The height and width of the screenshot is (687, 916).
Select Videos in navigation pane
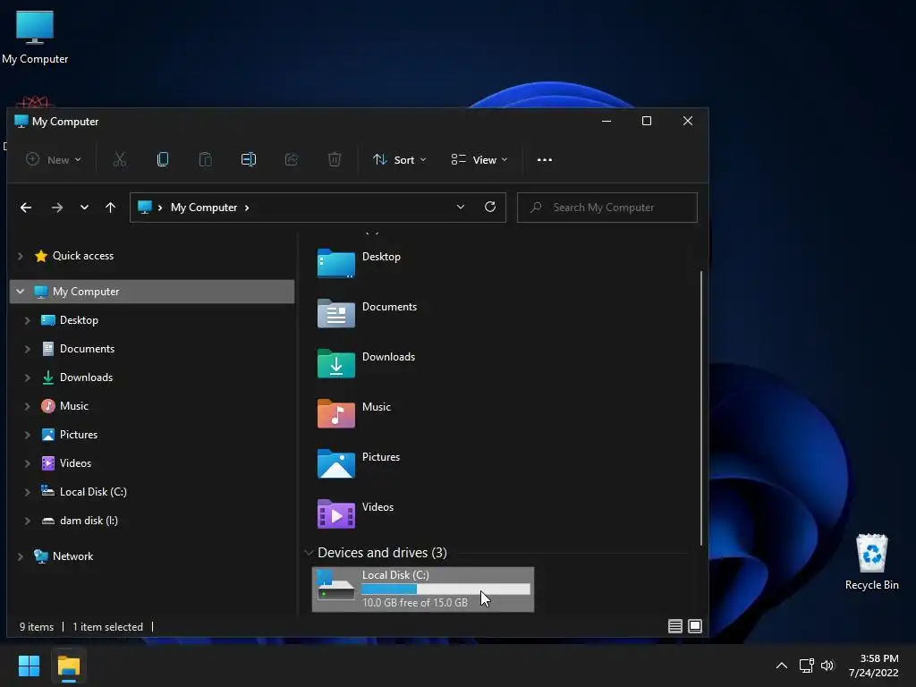75,463
